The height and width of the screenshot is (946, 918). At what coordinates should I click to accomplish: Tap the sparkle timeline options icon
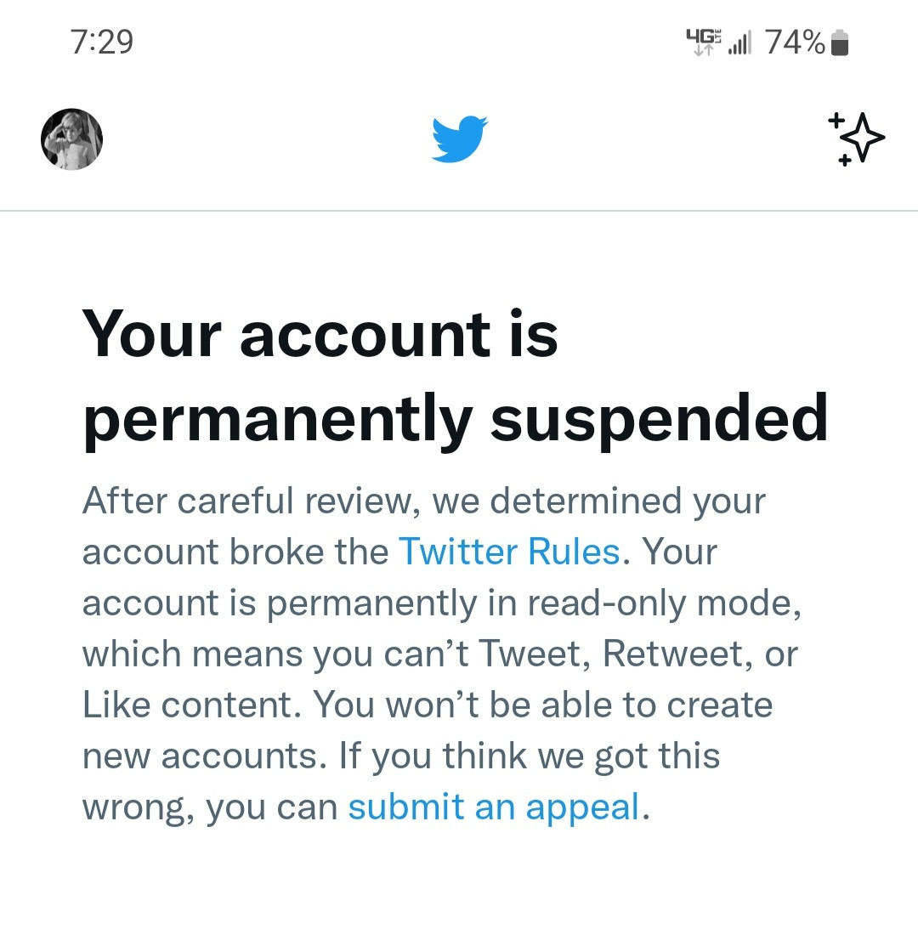tap(855, 138)
